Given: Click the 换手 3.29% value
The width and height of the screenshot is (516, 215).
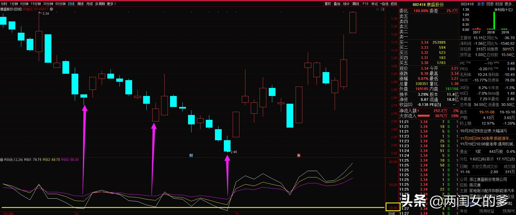Looking at the screenshot, I should [x=423, y=94].
